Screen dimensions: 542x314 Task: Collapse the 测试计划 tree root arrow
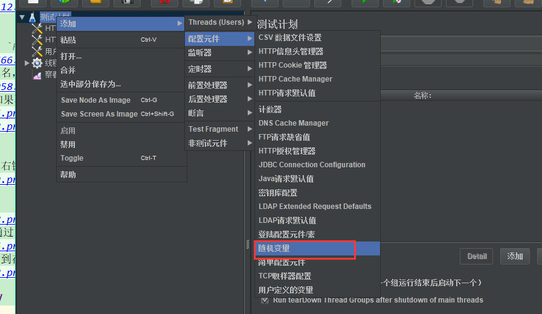point(22,17)
